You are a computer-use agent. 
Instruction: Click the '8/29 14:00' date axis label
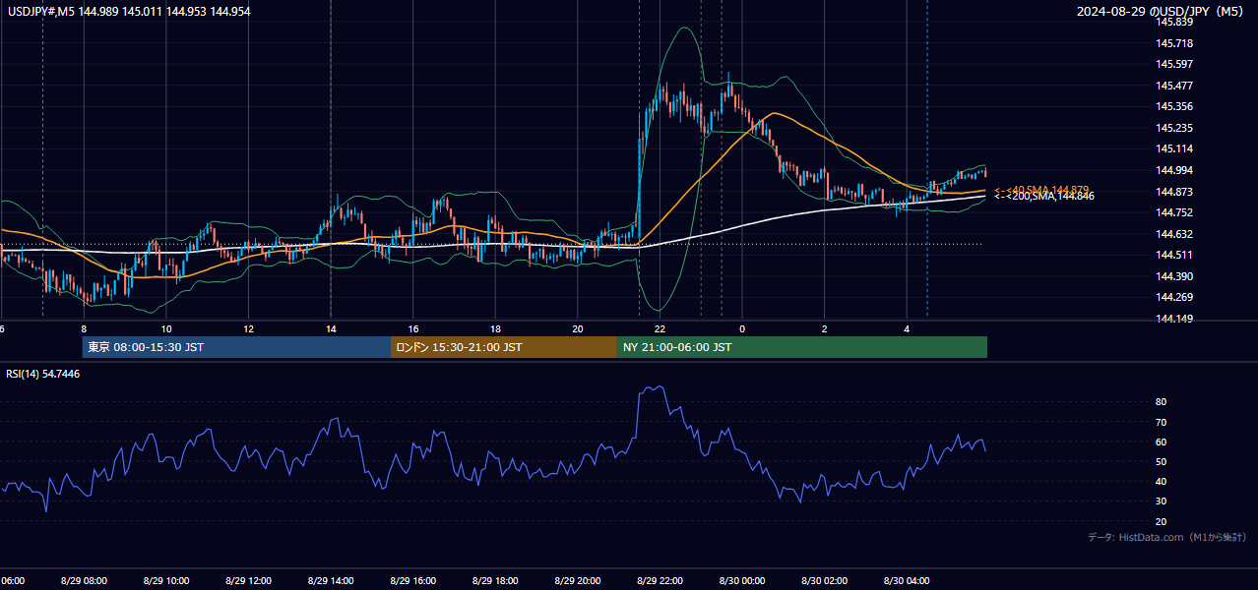331,581
